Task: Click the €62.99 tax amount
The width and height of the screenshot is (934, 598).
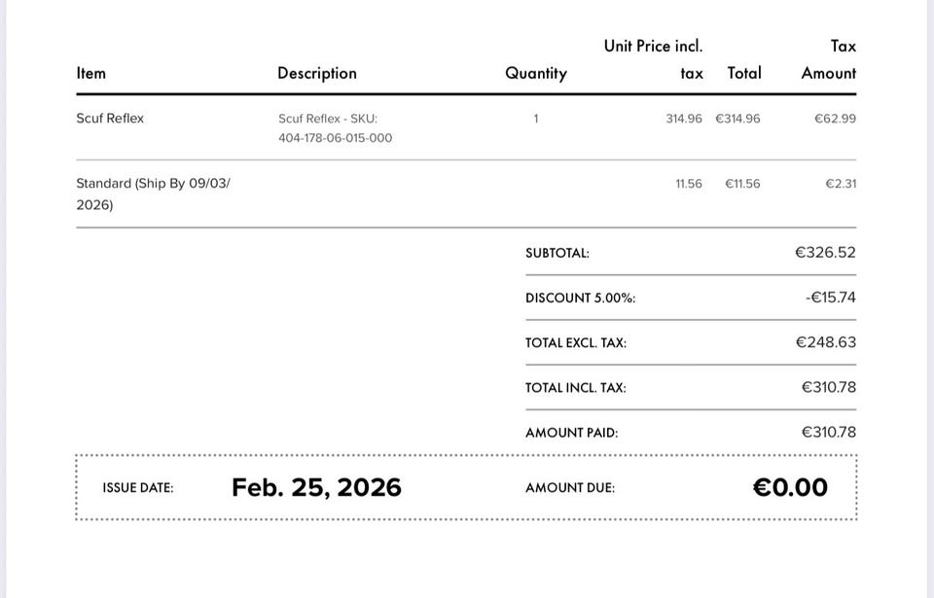Action: point(835,119)
